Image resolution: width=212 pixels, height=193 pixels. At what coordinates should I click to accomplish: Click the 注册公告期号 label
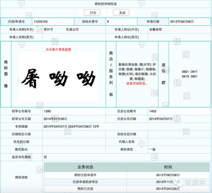coord(127,111)
